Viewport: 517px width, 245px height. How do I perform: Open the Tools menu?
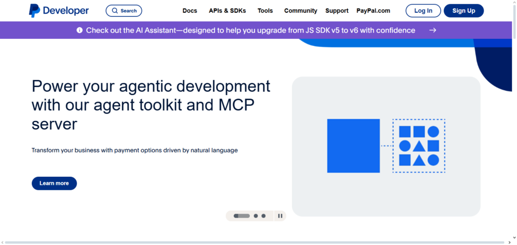click(x=265, y=11)
